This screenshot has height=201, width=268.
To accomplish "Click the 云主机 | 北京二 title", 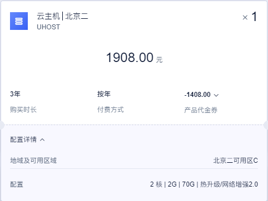I will coord(62,16).
